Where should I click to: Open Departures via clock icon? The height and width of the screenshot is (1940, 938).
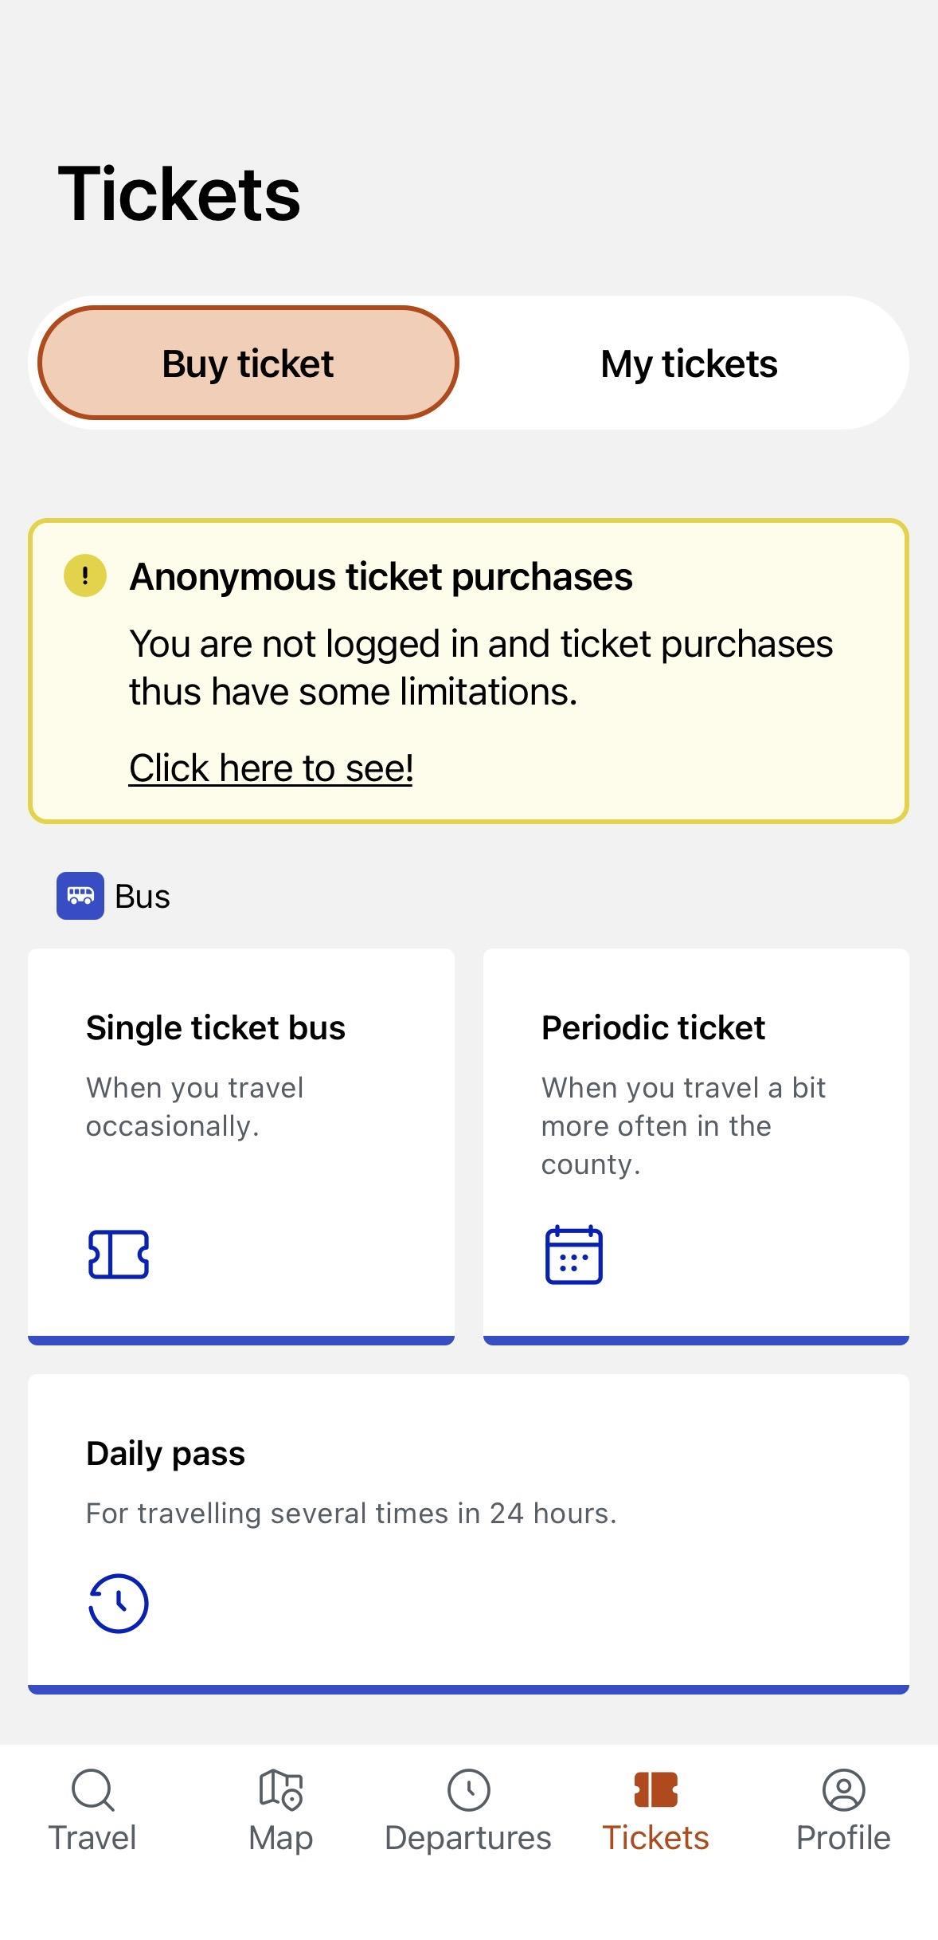coord(468,1790)
